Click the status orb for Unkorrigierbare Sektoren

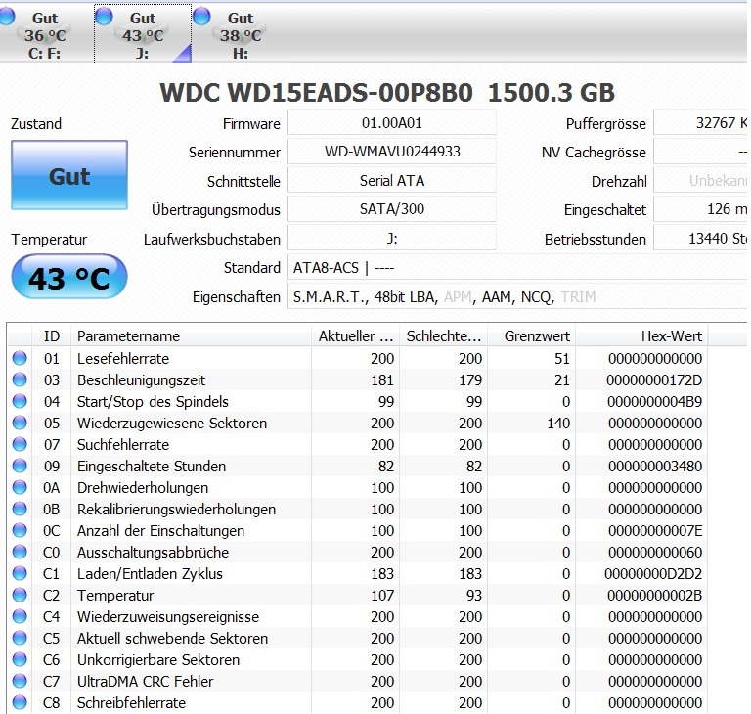point(20,659)
